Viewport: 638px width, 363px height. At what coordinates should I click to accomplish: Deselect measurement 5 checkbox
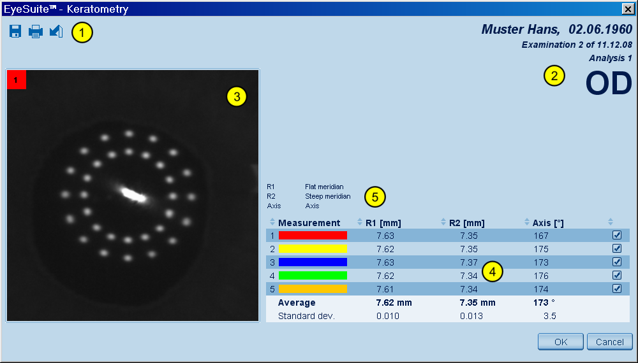(x=616, y=289)
